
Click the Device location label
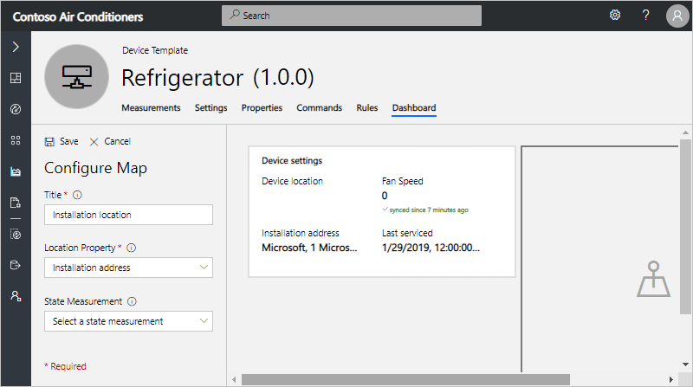tap(292, 181)
